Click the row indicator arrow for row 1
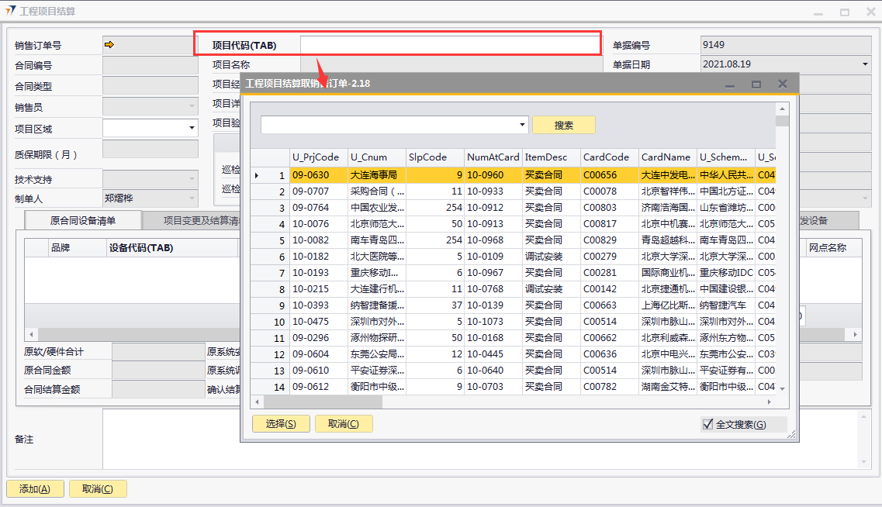Image resolution: width=882 pixels, height=507 pixels. pyautogui.click(x=257, y=176)
